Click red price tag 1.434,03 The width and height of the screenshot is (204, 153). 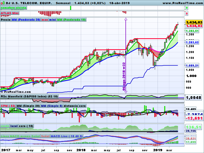click(194, 26)
